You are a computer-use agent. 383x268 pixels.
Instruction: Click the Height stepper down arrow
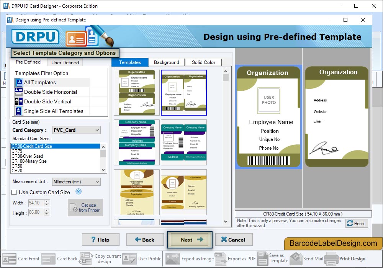pos(47,214)
